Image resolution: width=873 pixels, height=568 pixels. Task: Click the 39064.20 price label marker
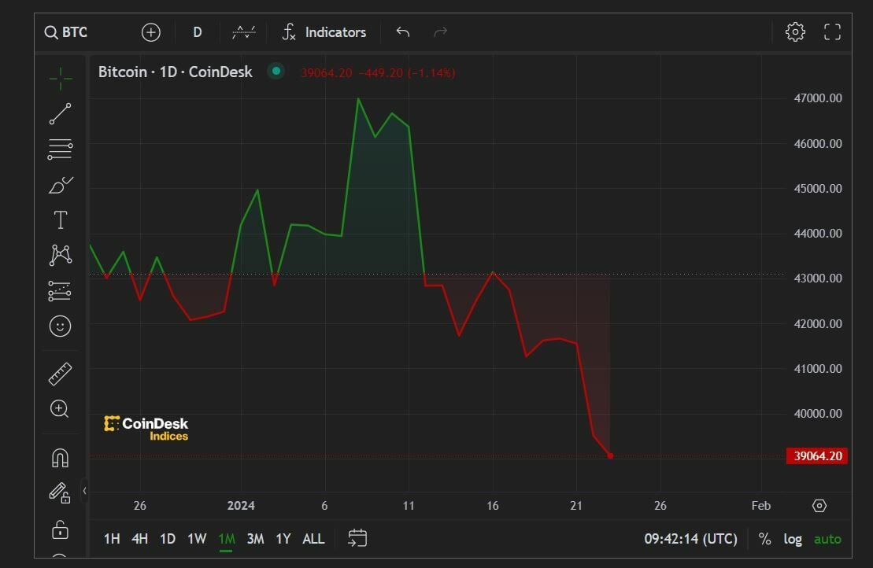pos(817,456)
